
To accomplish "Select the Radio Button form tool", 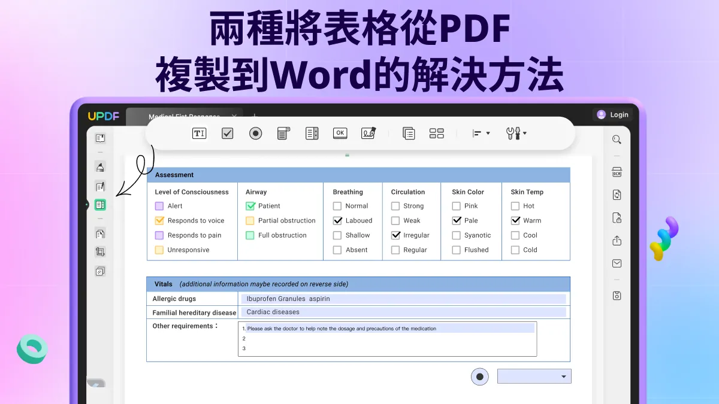I will [256, 133].
